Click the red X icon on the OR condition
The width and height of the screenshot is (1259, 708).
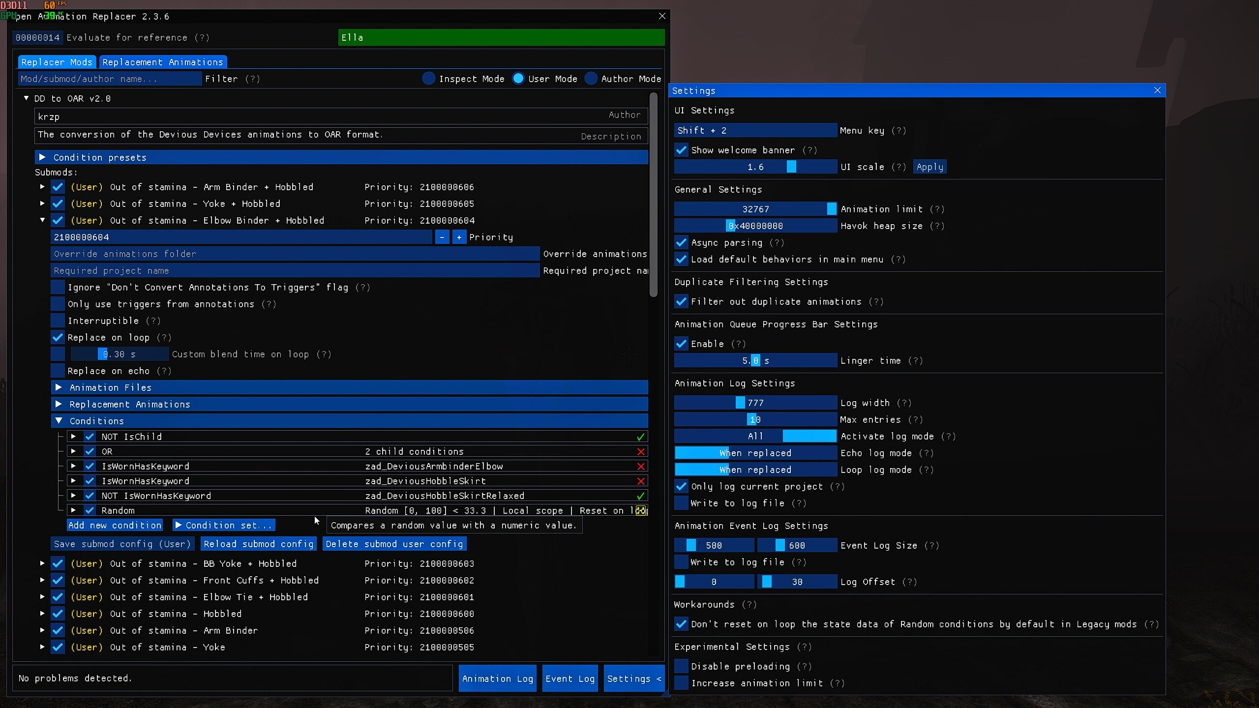click(641, 451)
